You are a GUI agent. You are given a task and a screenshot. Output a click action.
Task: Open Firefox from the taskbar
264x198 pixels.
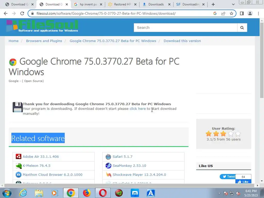pyautogui.click(x=87, y=193)
